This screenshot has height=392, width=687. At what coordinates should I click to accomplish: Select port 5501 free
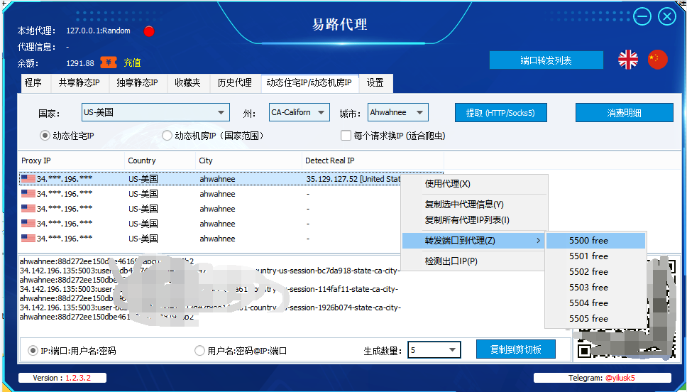point(596,256)
